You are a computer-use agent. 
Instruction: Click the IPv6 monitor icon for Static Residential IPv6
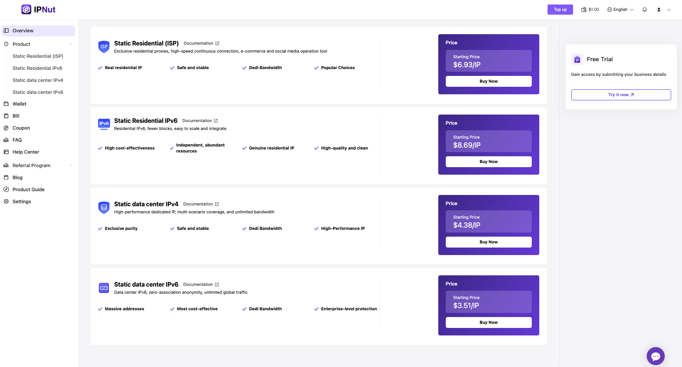[104, 124]
